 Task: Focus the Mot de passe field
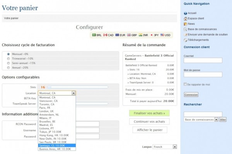pos(203,75)
